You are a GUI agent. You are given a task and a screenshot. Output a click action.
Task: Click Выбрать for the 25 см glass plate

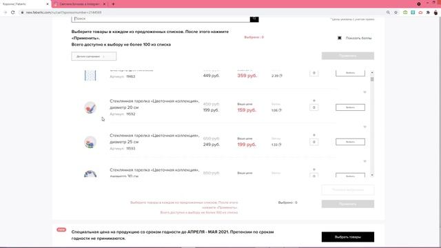coord(350,142)
